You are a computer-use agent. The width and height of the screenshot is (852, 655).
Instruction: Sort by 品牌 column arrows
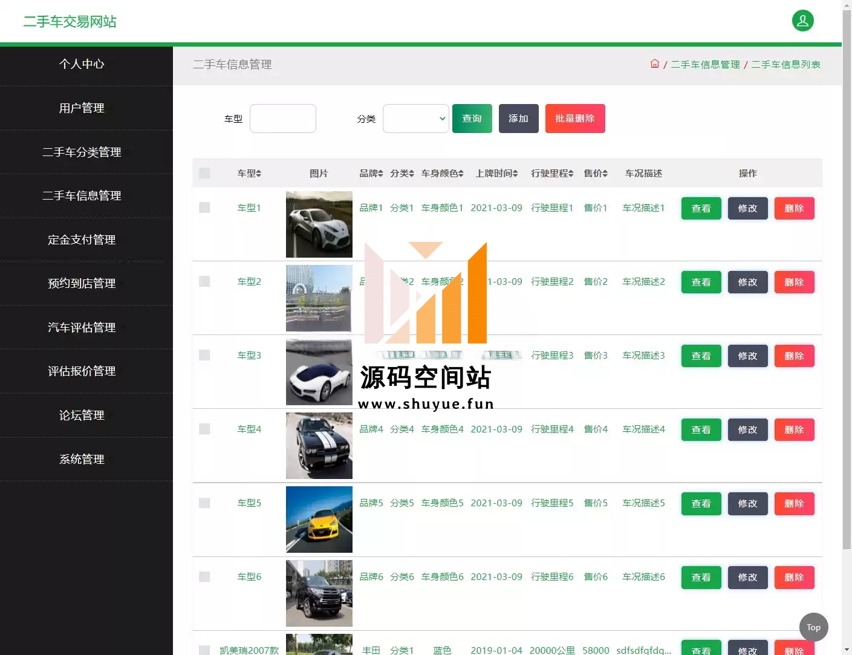coord(380,174)
